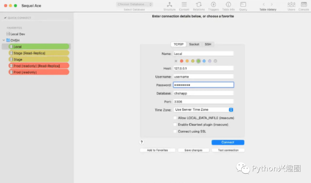
Task: Open the Time Zone dropdown
Action: [x=204, y=110]
